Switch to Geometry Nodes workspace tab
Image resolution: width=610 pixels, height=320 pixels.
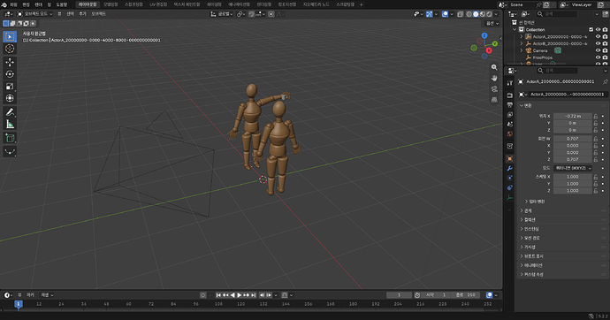pyautogui.click(x=316, y=4)
